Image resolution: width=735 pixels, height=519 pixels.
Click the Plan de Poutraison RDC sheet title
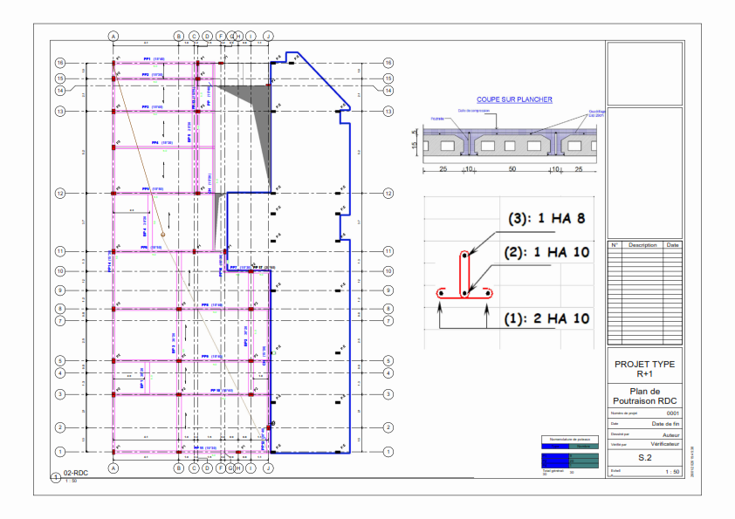point(644,395)
